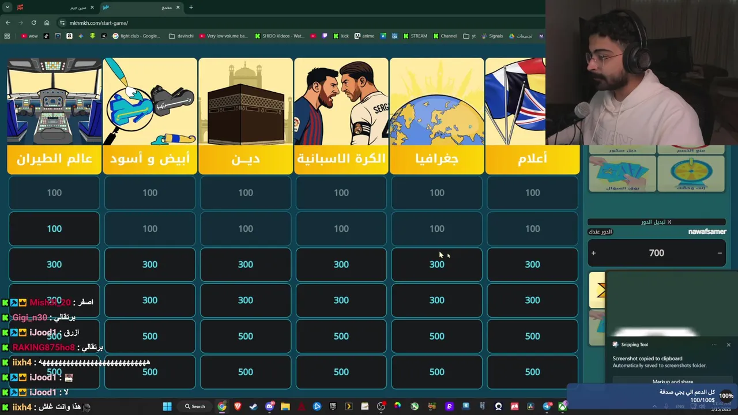This screenshot has height=415, width=738.
Task: Close the Snipping Tool notification
Action: [x=728, y=345]
